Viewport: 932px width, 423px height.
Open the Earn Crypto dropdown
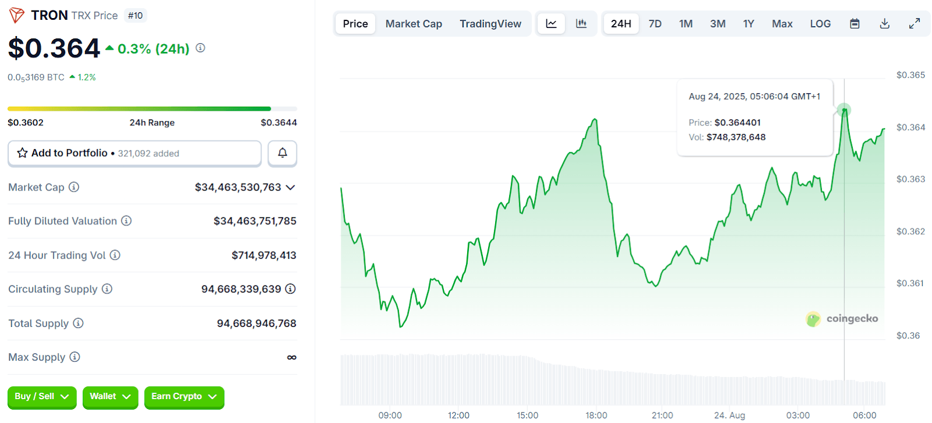coord(184,397)
